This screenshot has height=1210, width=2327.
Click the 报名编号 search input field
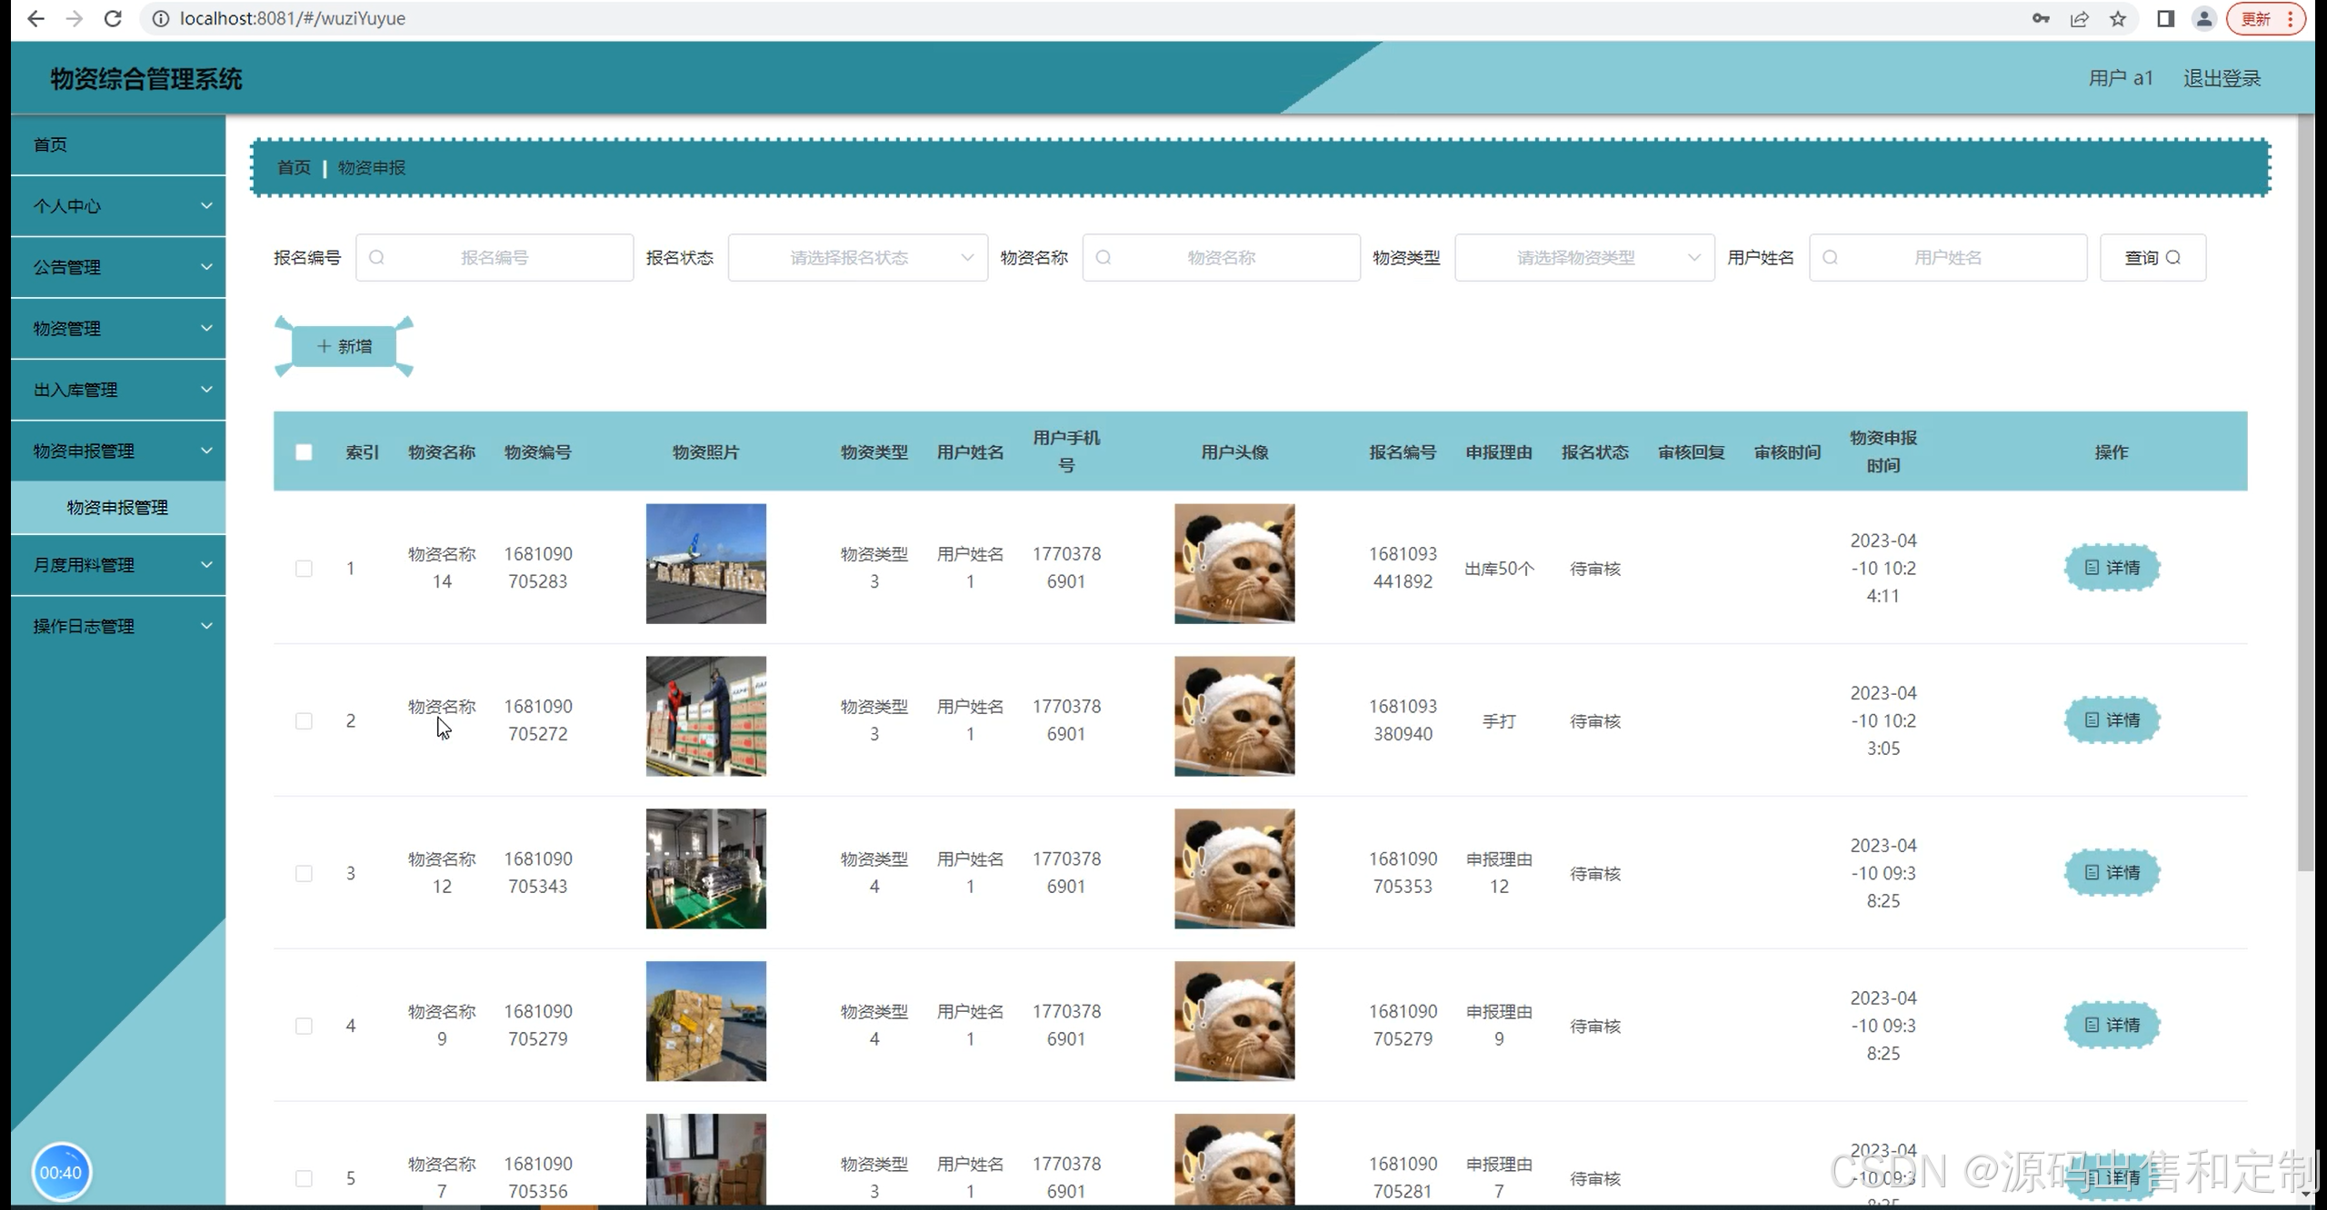click(494, 257)
